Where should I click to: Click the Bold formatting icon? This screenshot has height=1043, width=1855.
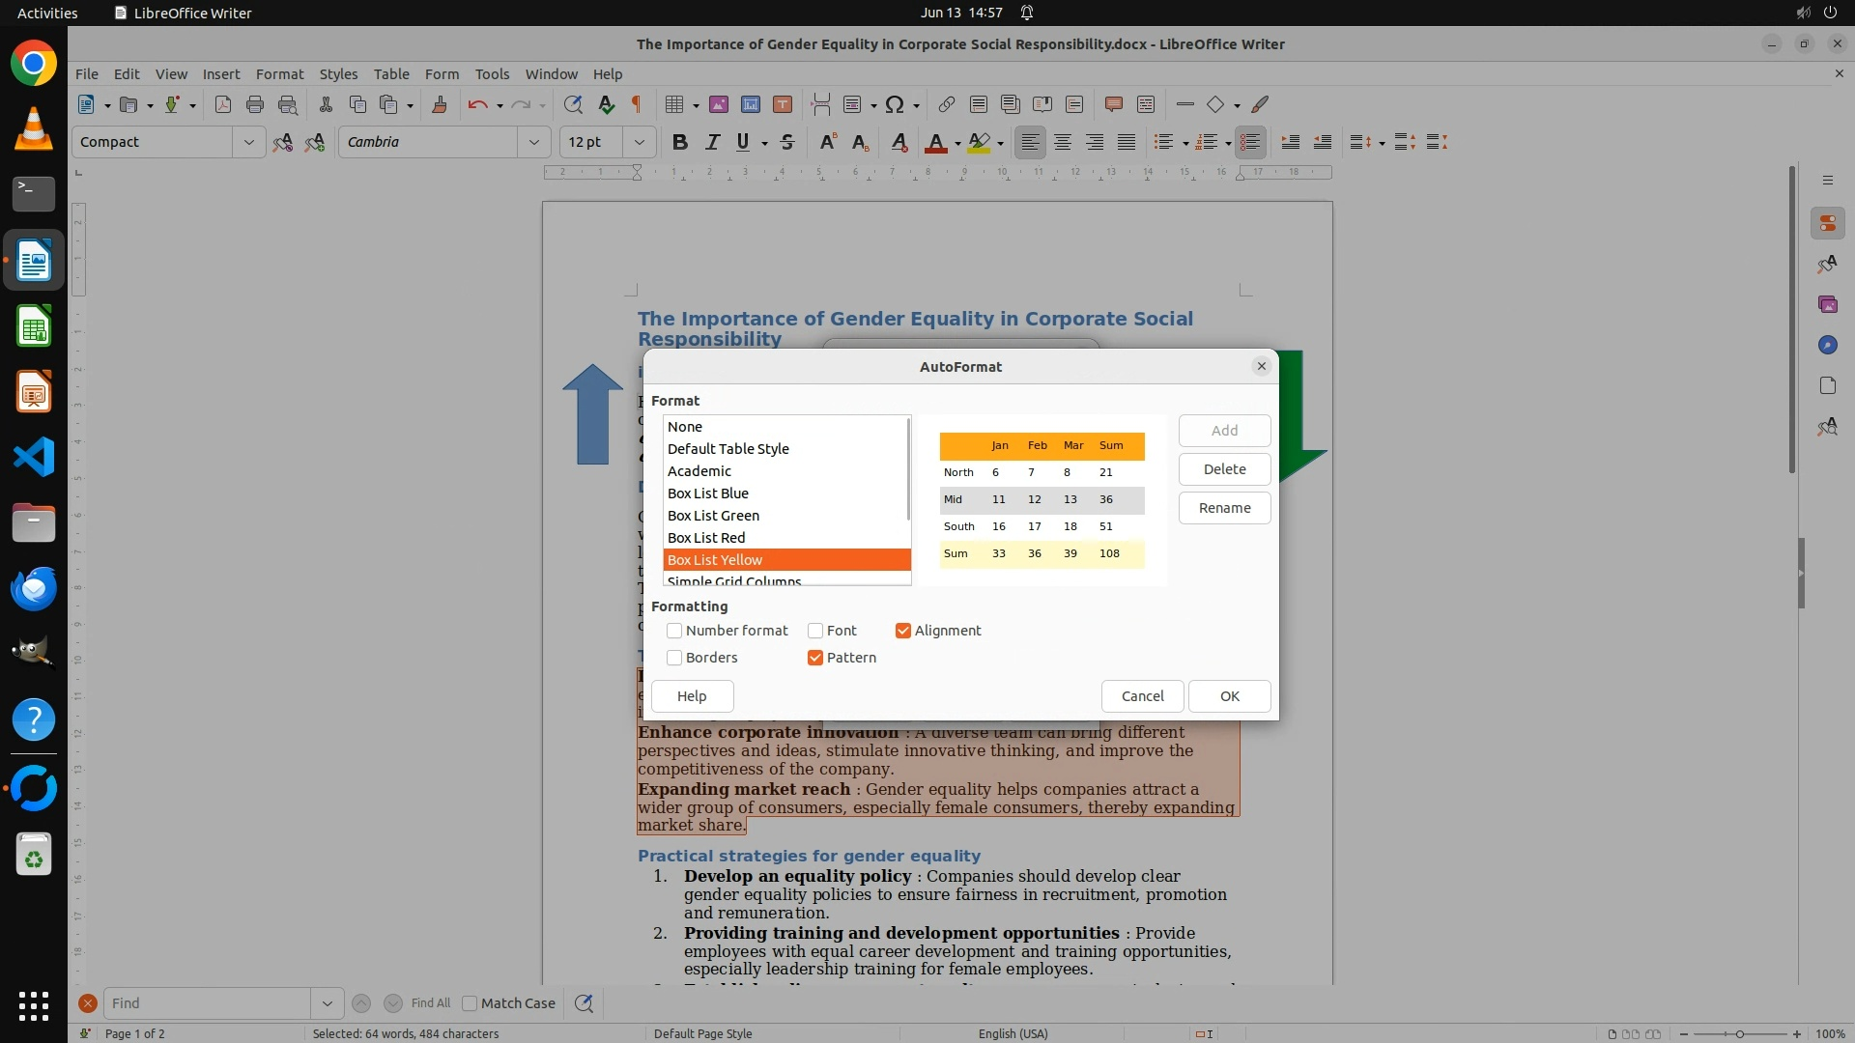click(680, 142)
